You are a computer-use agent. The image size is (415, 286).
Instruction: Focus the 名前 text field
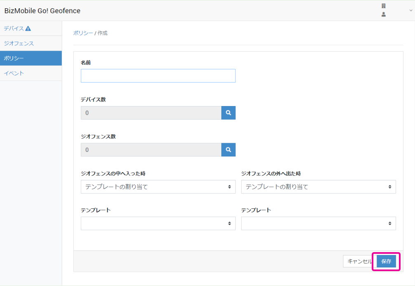click(x=158, y=76)
